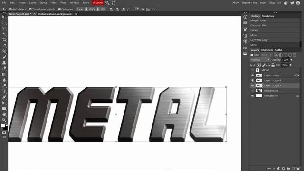Select the Pen tool

(4, 97)
